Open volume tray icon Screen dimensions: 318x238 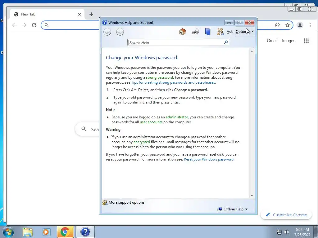click(x=286, y=232)
